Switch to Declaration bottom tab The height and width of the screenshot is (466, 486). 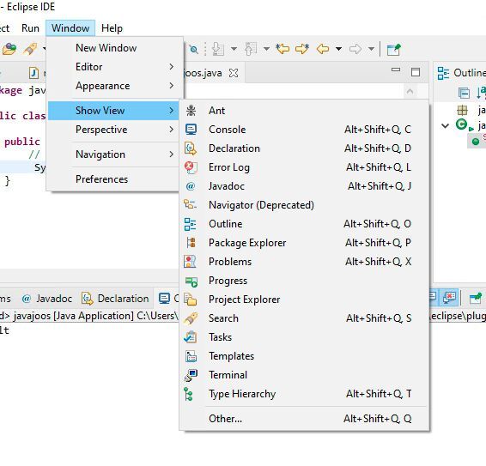[x=115, y=299]
